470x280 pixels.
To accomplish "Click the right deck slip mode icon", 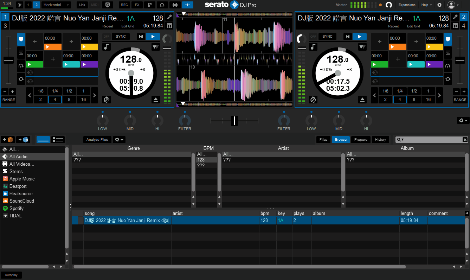I will [313, 100].
